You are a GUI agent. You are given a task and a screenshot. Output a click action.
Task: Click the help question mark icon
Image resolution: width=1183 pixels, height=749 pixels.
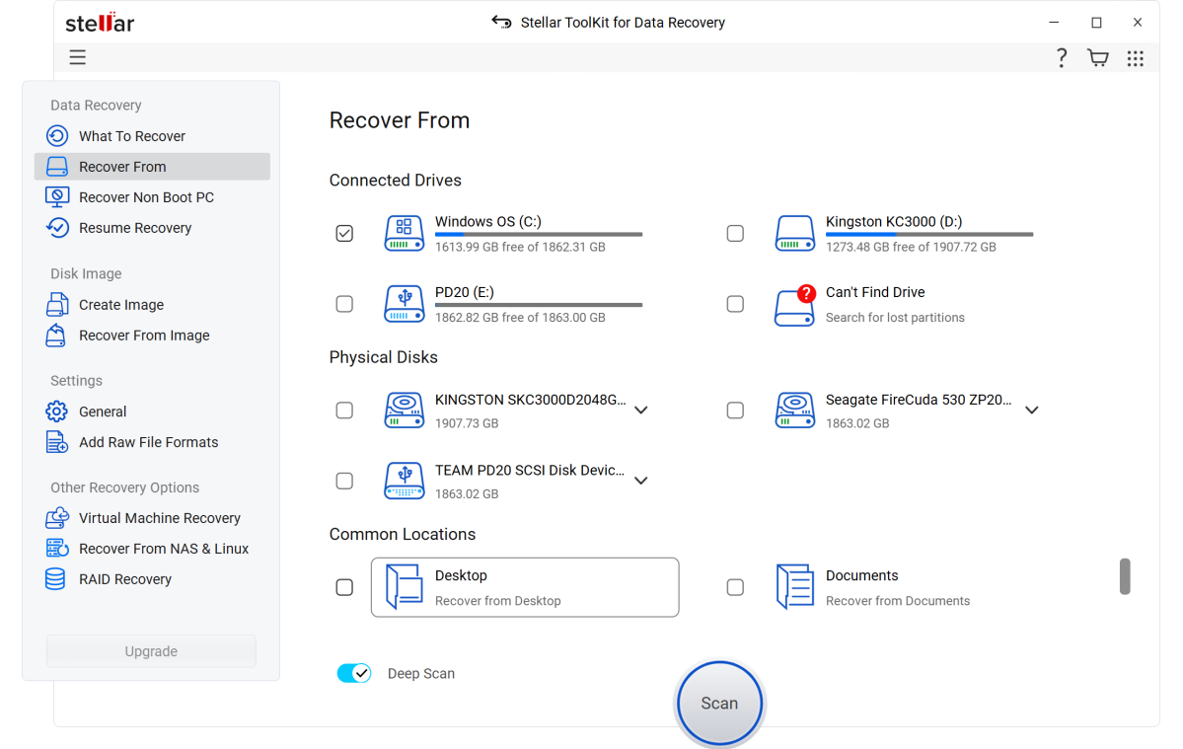(x=1061, y=58)
